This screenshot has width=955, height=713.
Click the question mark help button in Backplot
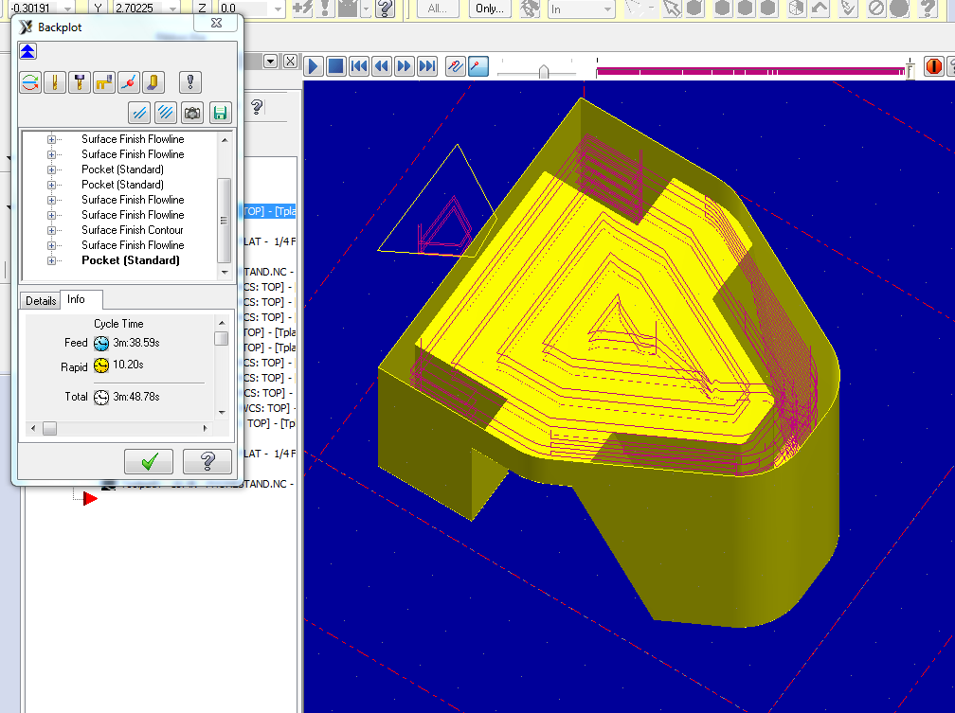(207, 461)
